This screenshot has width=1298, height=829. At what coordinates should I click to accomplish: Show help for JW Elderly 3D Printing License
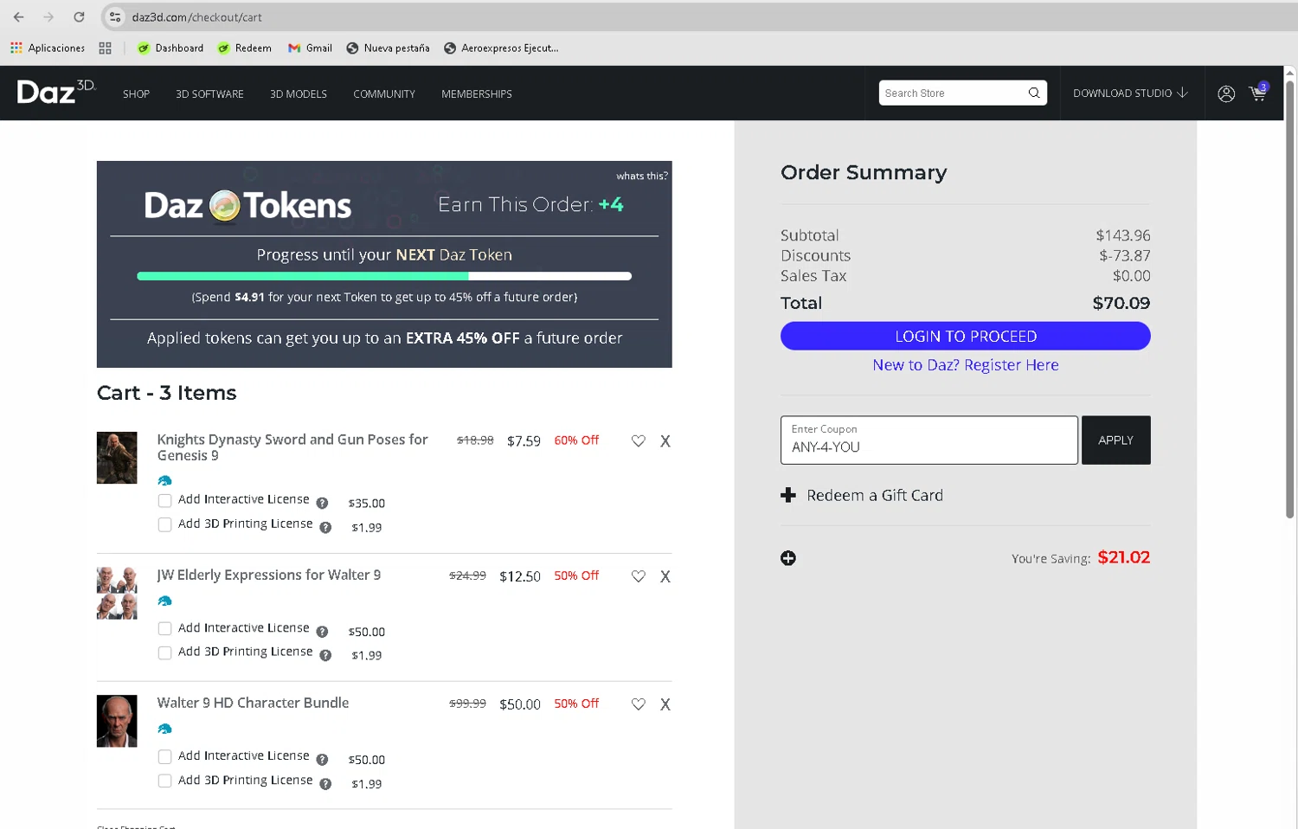(x=325, y=655)
